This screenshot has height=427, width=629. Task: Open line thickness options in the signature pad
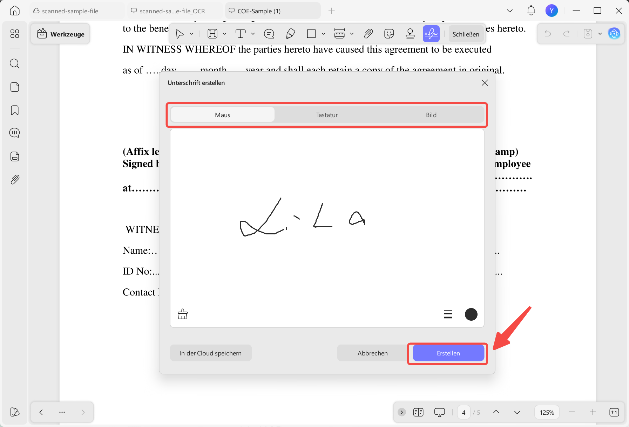click(448, 314)
